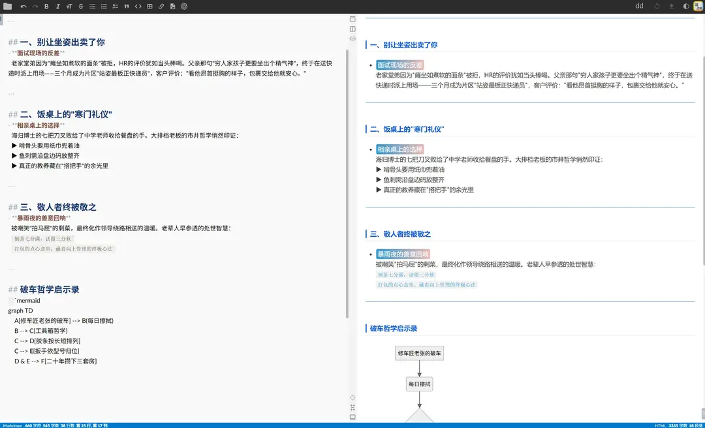705x428 pixels.
Task: Insert a table from the toolbar
Action: click(x=149, y=6)
